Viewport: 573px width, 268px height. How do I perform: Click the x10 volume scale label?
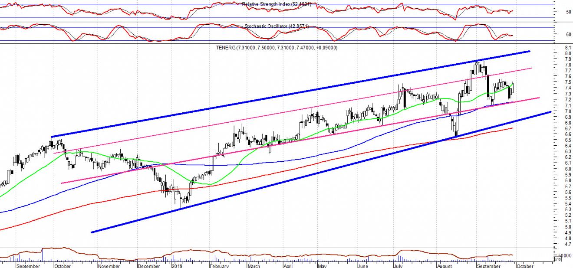click(557, 259)
